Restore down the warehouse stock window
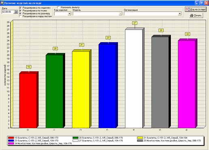209x150 pixels. pos(202,3)
